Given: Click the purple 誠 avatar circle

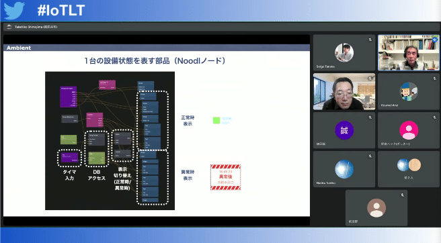Looking at the screenshot, I should pos(344,130).
